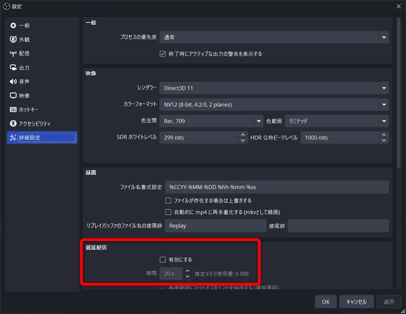The width and height of the screenshot is (406, 314).
Task: Click the アクセシビリティ person icon in sidebar
Action: tap(13, 124)
